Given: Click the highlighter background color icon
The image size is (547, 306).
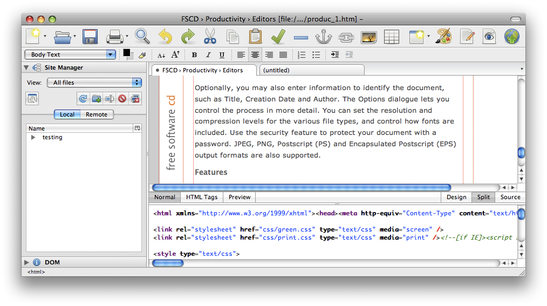Looking at the screenshot, I should tap(142, 55).
